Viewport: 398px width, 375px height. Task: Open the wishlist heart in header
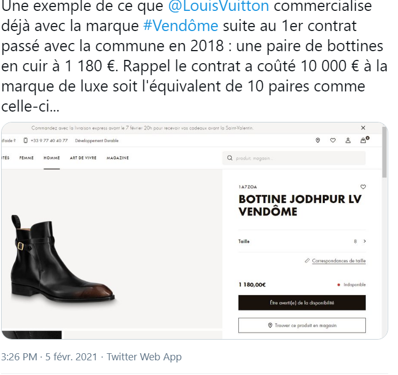click(x=333, y=140)
